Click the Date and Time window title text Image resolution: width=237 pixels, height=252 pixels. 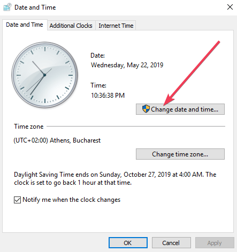click(x=35, y=7)
